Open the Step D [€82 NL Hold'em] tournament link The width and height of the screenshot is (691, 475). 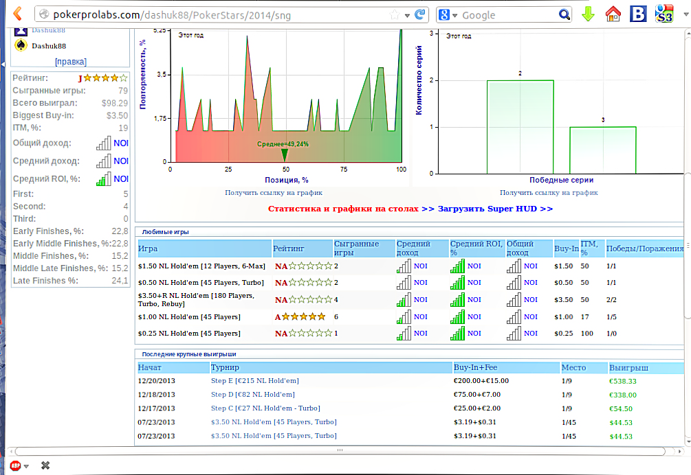tap(253, 395)
